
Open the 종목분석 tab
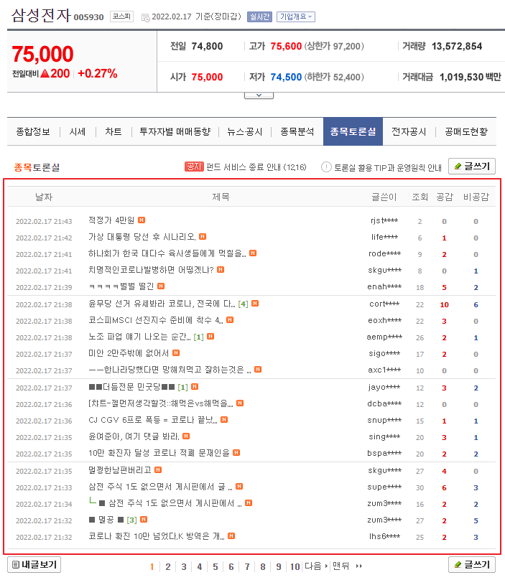pyautogui.click(x=297, y=131)
